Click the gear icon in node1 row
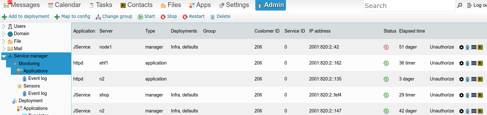The width and height of the screenshot is (487, 115). (461, 47)
